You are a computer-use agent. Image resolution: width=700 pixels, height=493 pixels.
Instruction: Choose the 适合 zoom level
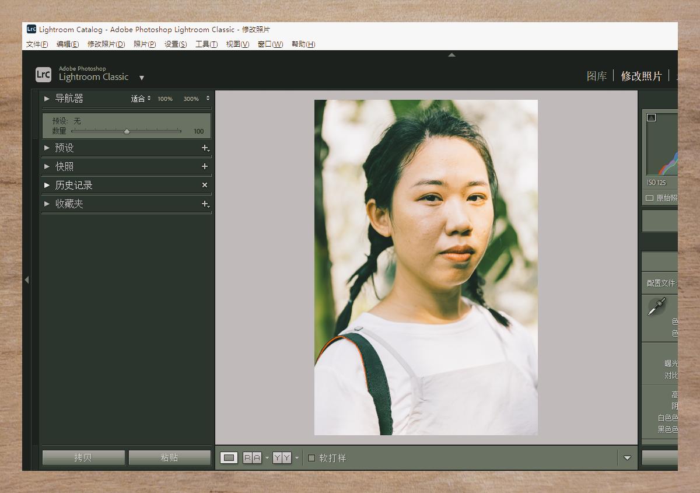[x=138, y=99]
